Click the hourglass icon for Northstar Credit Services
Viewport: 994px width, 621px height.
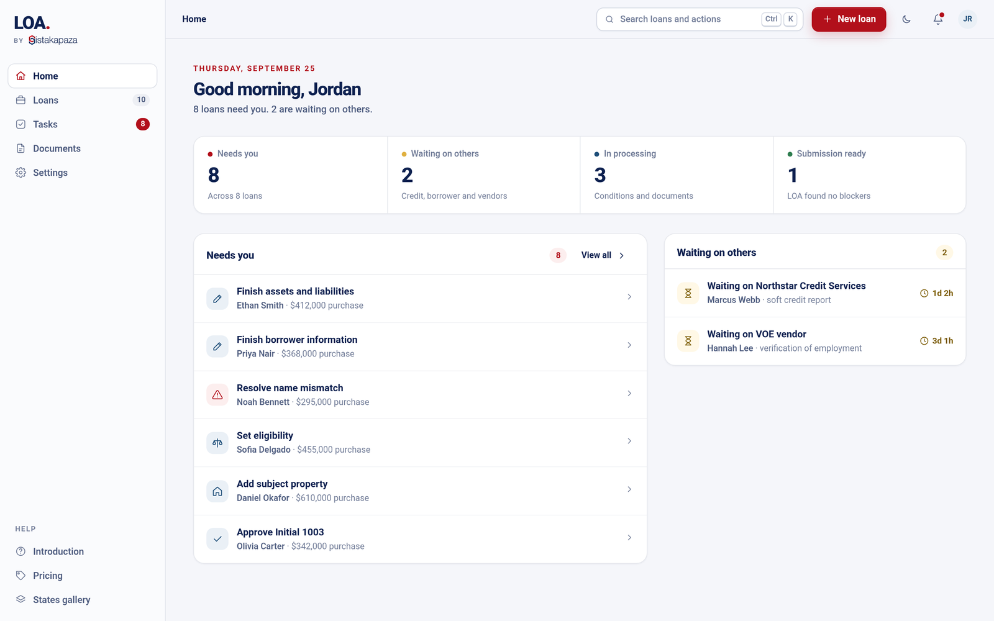(688, 293)
